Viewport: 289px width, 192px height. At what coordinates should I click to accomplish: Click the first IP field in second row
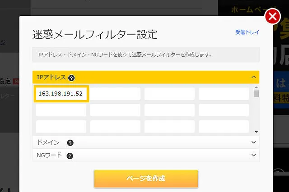tap(61, 110)
